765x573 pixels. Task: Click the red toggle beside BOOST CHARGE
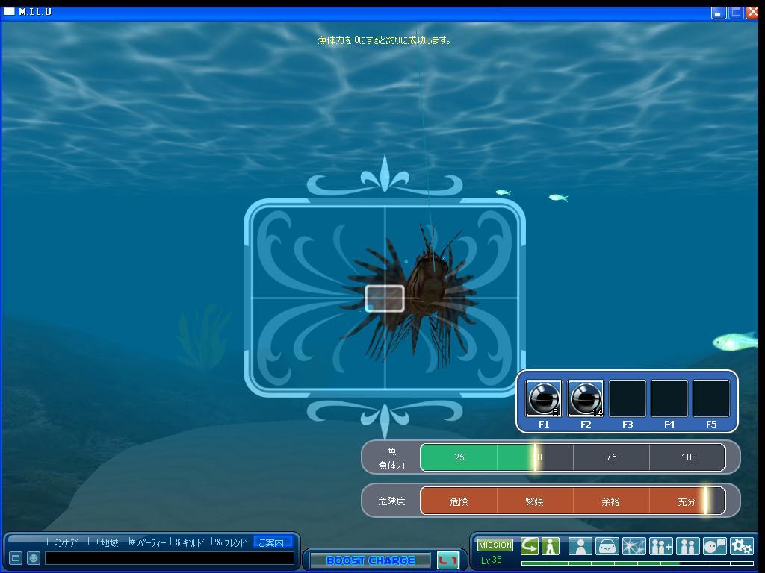pos(447,560)
